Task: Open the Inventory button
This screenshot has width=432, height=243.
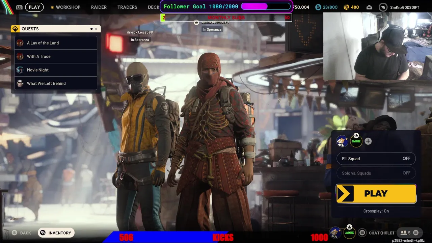Action: pos(56,233)
